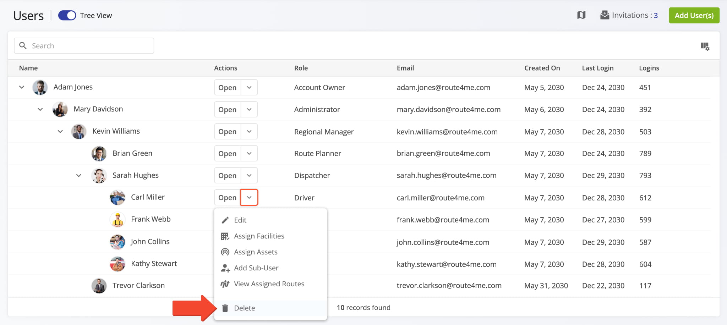The height and width of the screenshot is (325, 727).
Task: Click Carl Miller's avatar
Action: point(117,197)
